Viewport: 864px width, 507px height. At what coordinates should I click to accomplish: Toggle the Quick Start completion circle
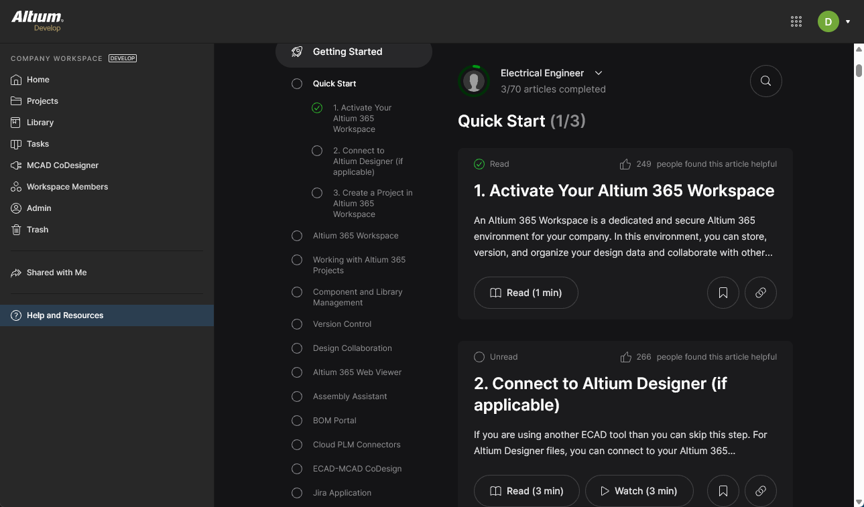coord(297,84)
